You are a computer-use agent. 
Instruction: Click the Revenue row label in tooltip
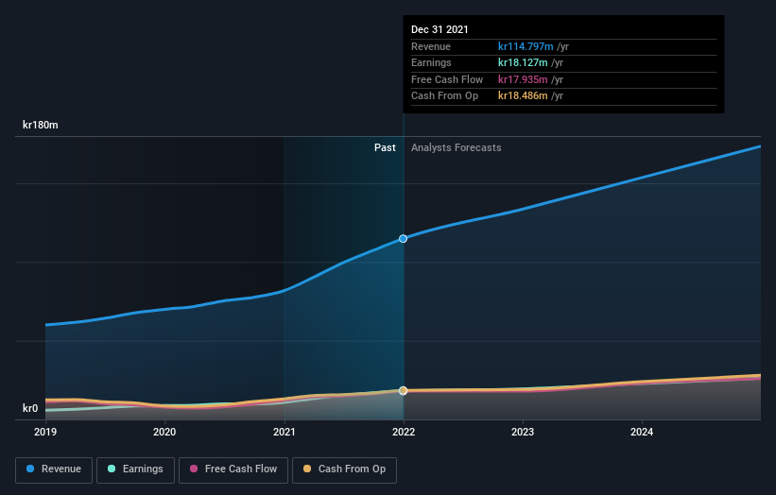431,46
